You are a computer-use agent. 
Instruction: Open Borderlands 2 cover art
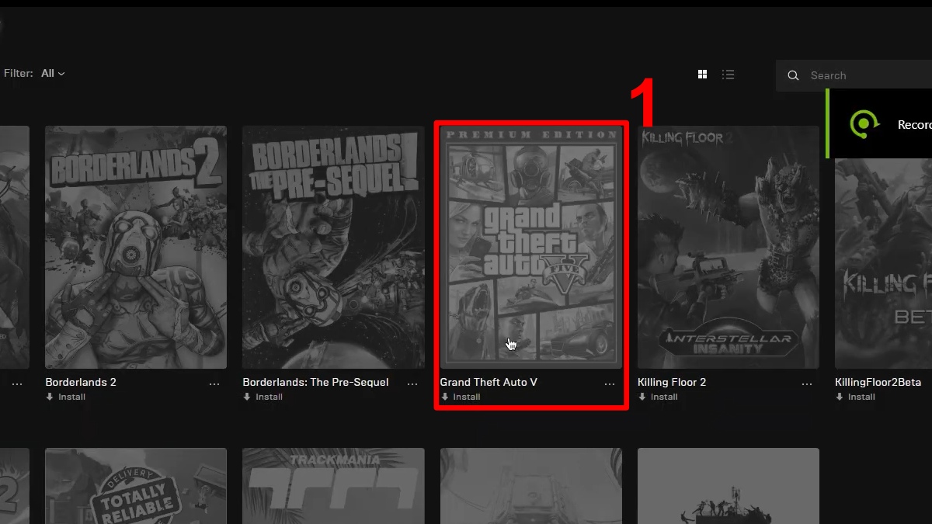click(x=136, y=247)
